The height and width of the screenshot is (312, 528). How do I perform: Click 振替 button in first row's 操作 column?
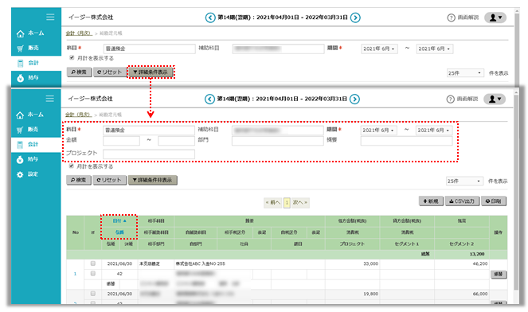point(498,275)
